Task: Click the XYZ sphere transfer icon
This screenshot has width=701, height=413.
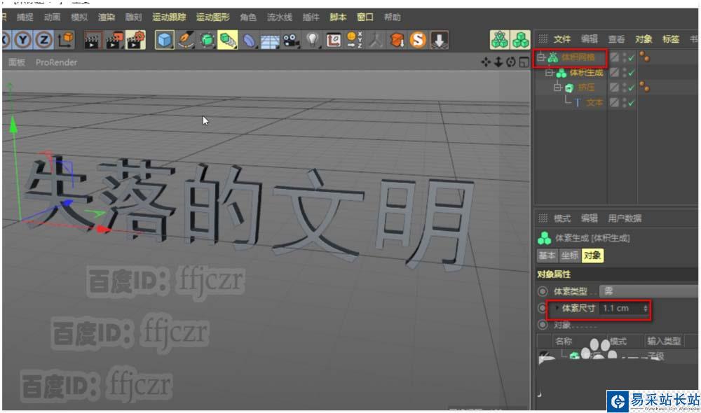Action: pos(355,40)
